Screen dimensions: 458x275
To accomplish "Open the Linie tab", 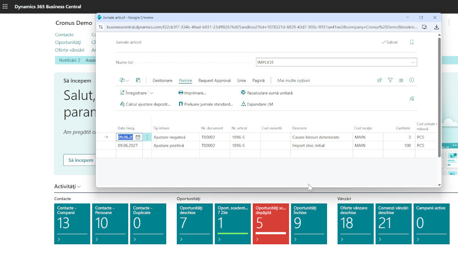I will (x=241, y=80).
